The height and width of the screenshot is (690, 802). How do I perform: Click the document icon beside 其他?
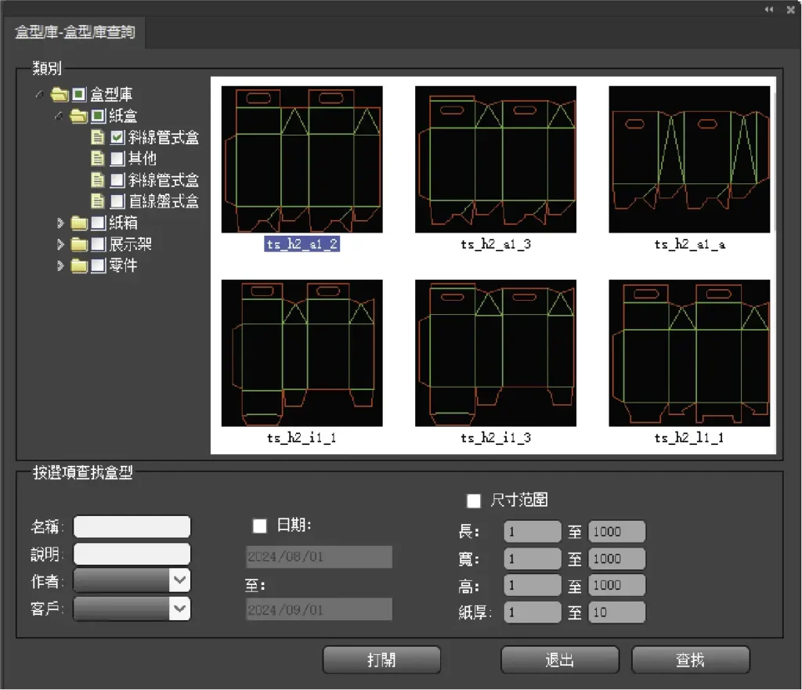97,159
